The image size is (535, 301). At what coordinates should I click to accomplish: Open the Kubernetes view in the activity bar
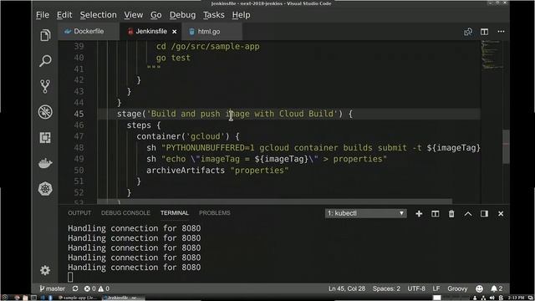click(45, 189)
